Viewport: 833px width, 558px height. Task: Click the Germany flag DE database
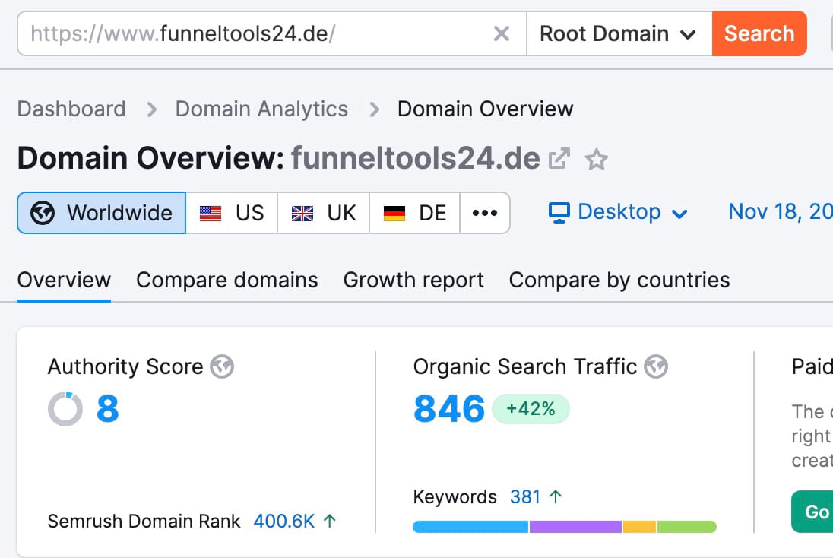[x=415, y=213]
